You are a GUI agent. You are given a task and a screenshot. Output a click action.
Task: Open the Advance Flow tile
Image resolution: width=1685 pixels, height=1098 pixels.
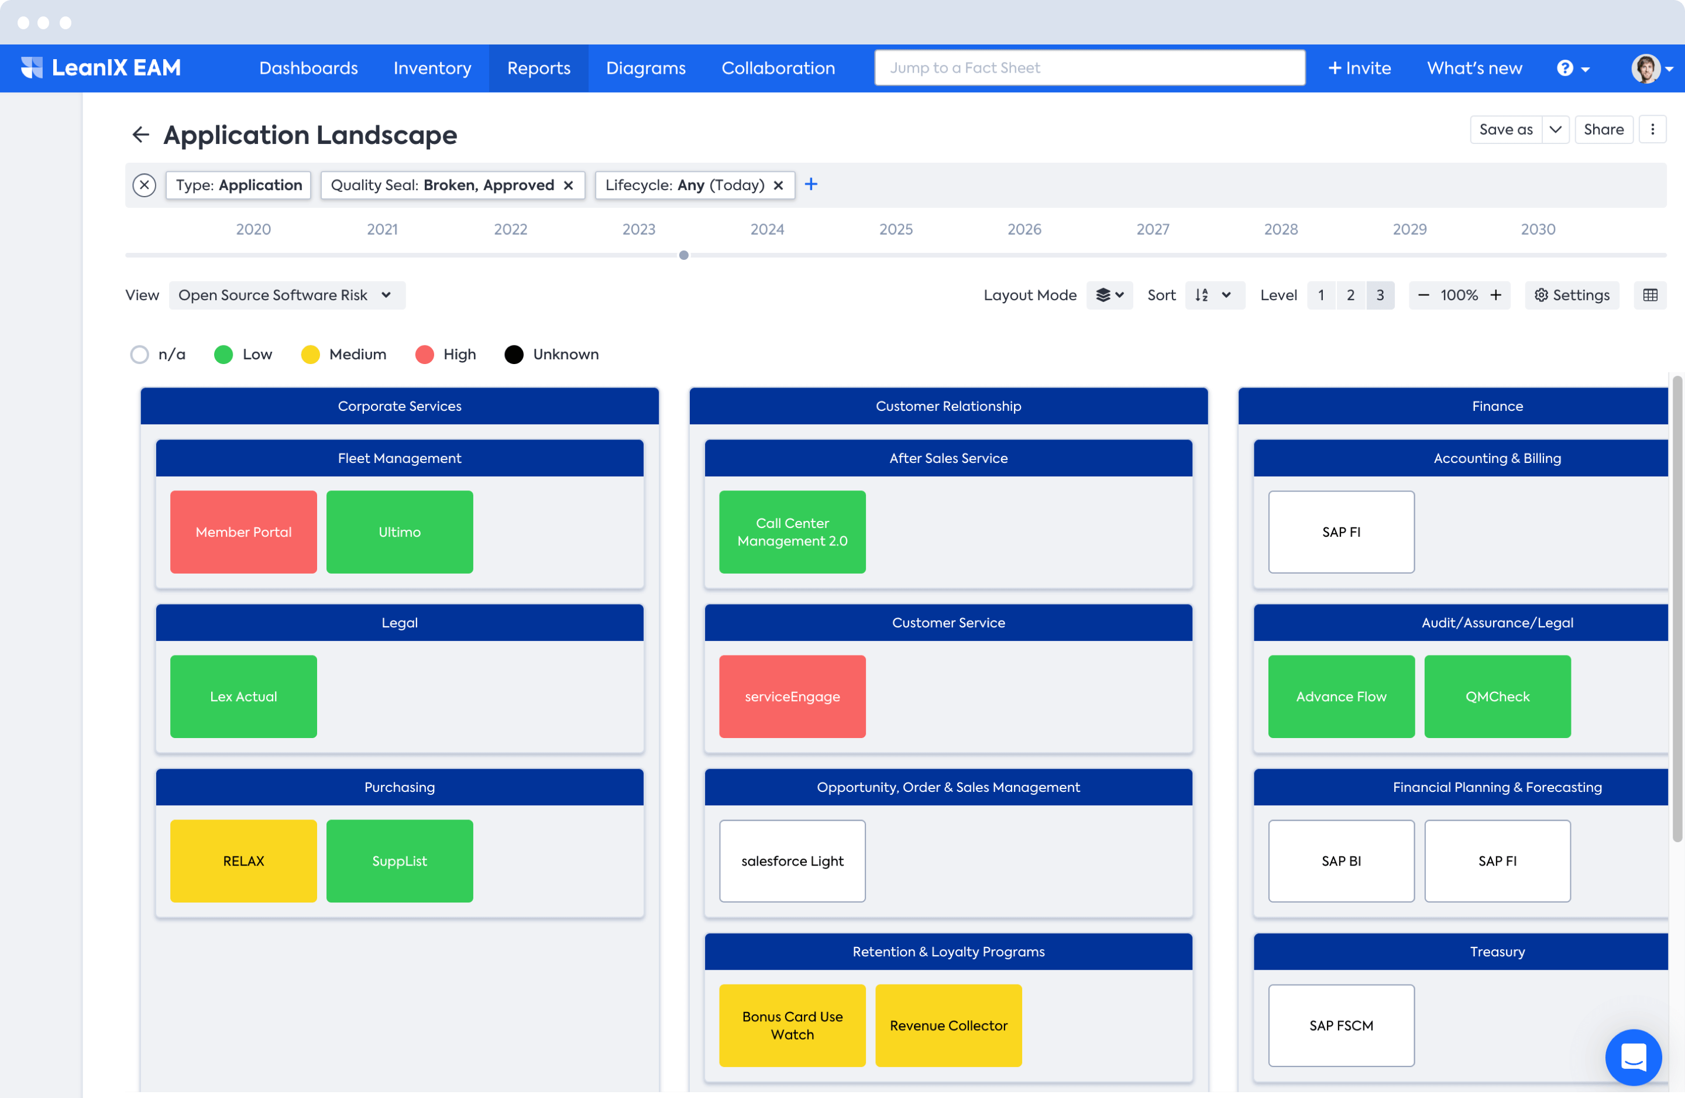point(1342,696)
